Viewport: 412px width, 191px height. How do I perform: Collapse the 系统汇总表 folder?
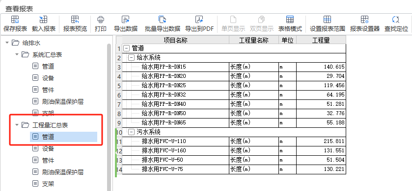click(17, 54)
